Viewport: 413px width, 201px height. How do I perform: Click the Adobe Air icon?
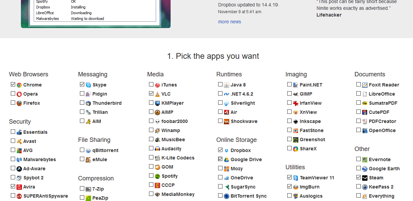[227, 112]
